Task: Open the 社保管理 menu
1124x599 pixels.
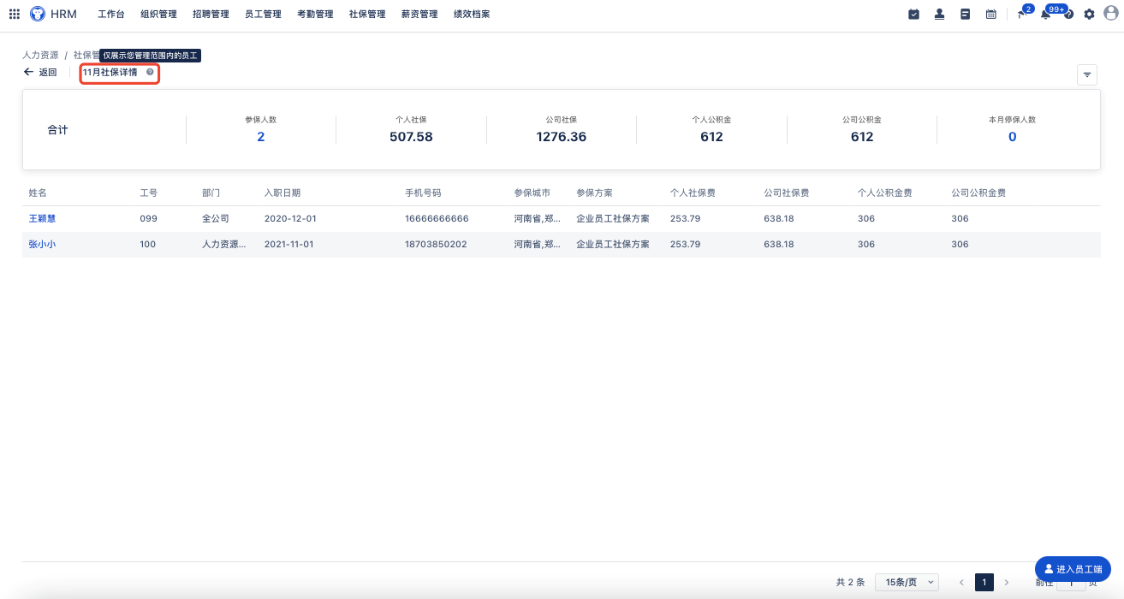Action: (x=367, y=14)
